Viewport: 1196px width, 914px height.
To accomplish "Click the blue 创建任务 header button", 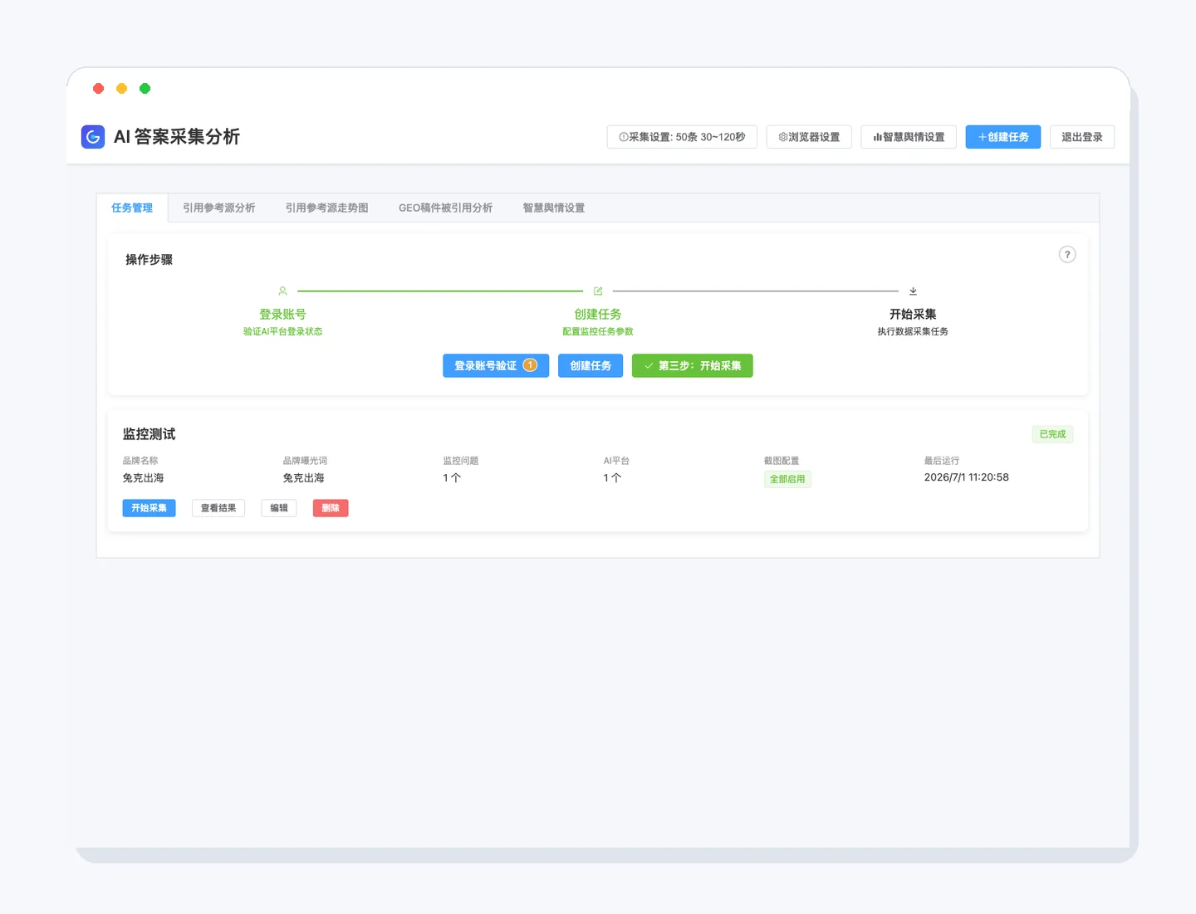I will tap(1003, 137).
